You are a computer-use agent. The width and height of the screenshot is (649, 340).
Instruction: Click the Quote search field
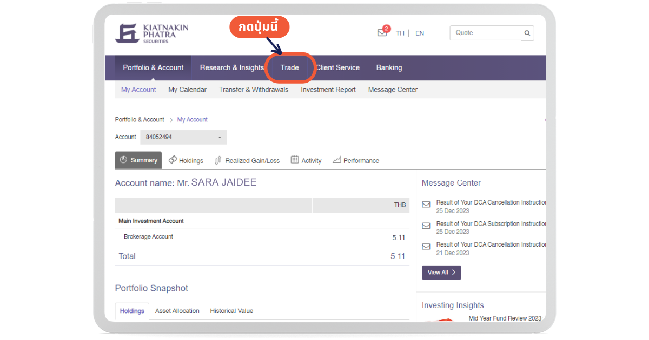pyautogui.click(x=484, y=33)
